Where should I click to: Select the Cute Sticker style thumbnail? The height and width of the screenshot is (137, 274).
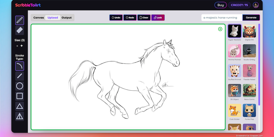coord(234,111)
